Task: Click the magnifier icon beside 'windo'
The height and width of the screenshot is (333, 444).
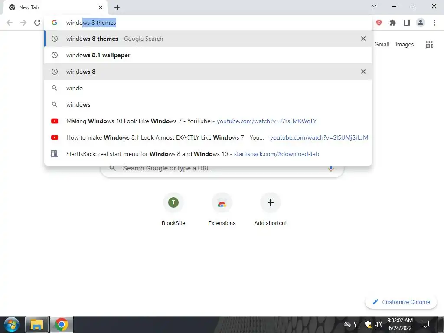Action: tap(55, 88)
